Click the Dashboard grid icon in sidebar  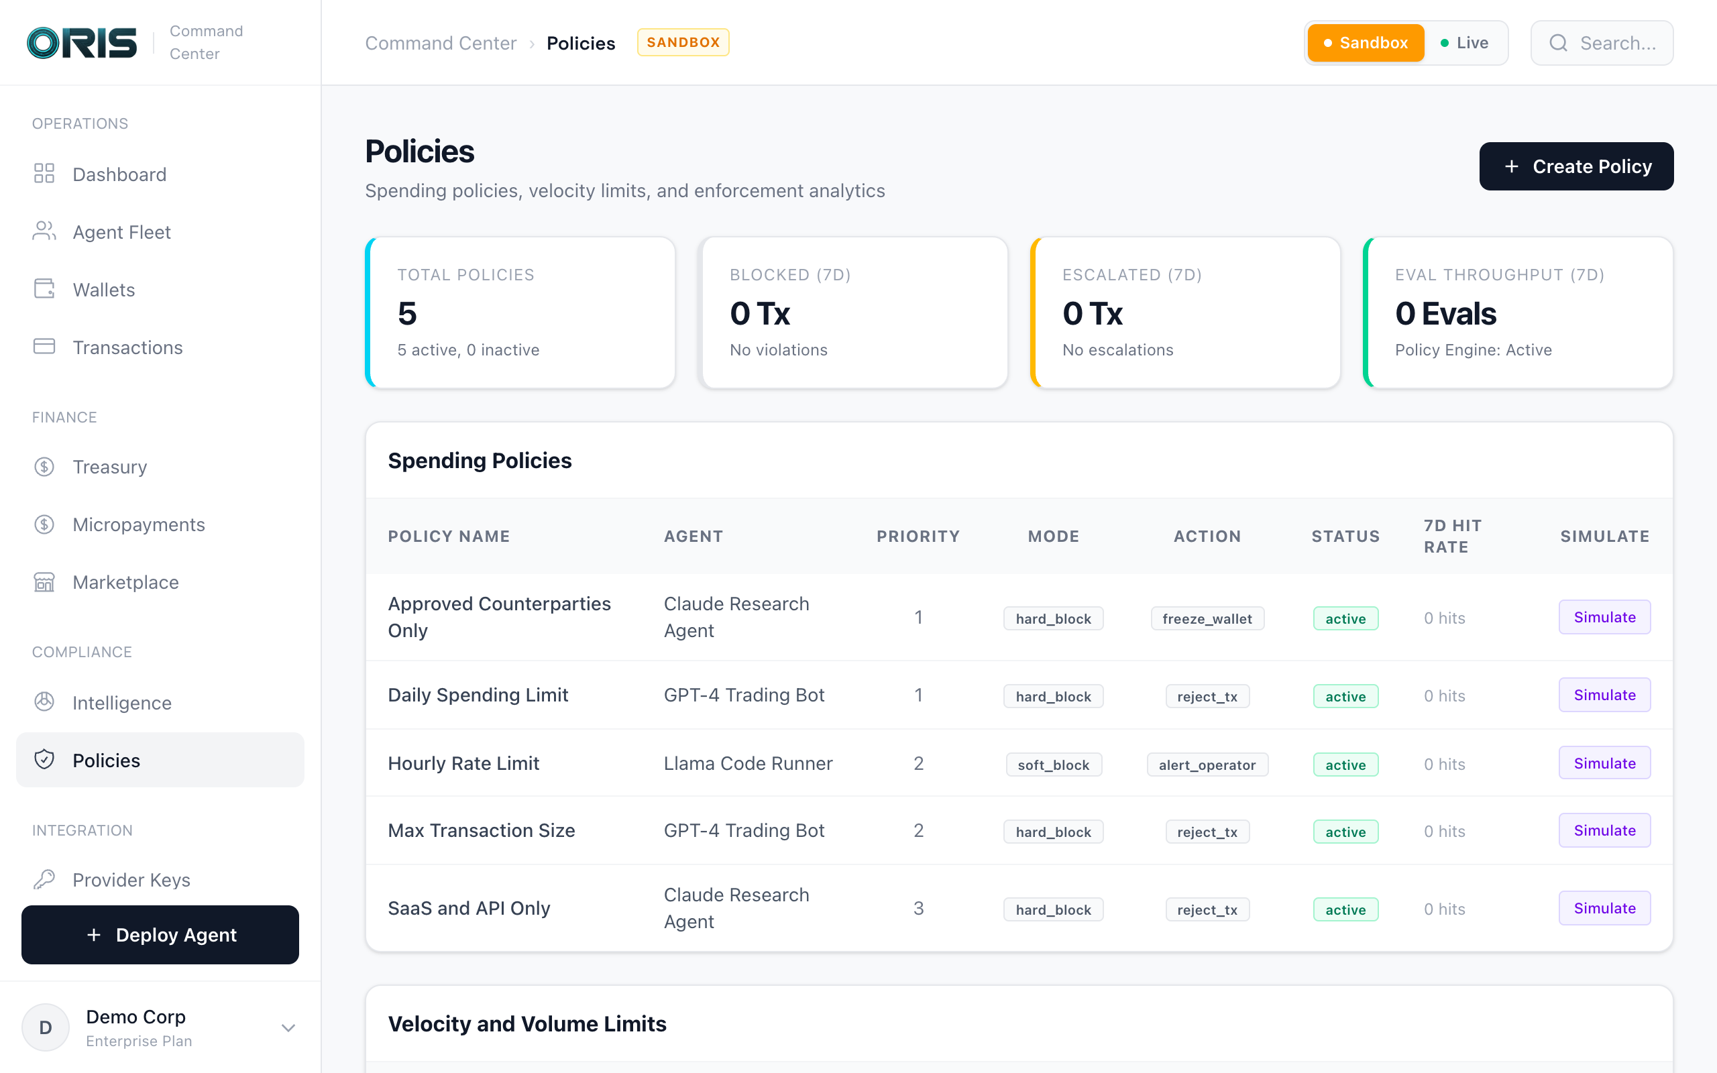tap(44, 174)
